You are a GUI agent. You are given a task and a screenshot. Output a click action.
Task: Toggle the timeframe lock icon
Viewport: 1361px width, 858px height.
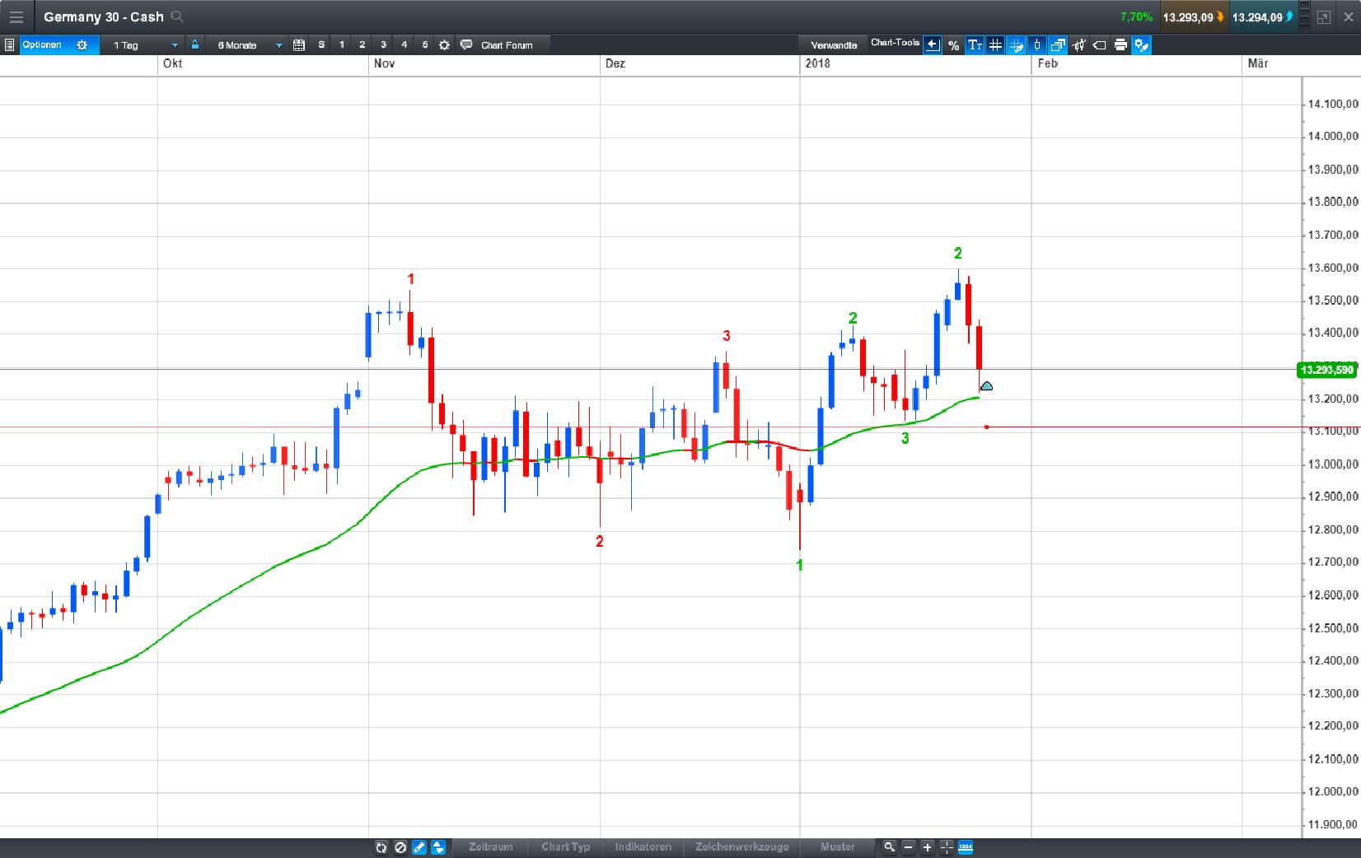click(194, 45)
